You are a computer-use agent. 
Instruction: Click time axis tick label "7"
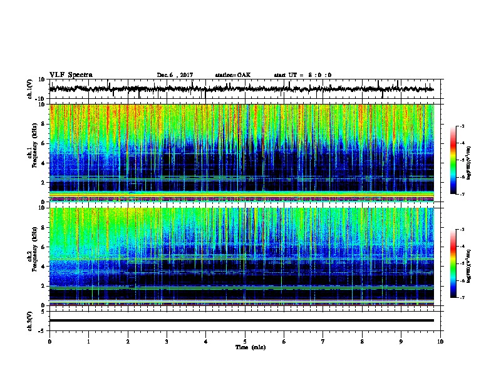tap(323, 342)
